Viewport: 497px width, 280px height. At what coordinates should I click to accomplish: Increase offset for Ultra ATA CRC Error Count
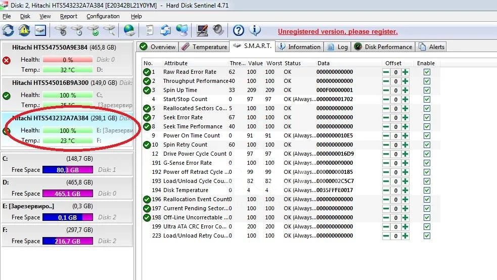point(405,227)
